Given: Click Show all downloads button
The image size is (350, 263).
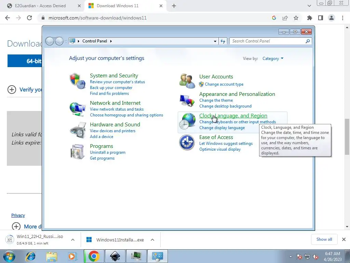Looking at the screenshot, I should coord(324,239).
